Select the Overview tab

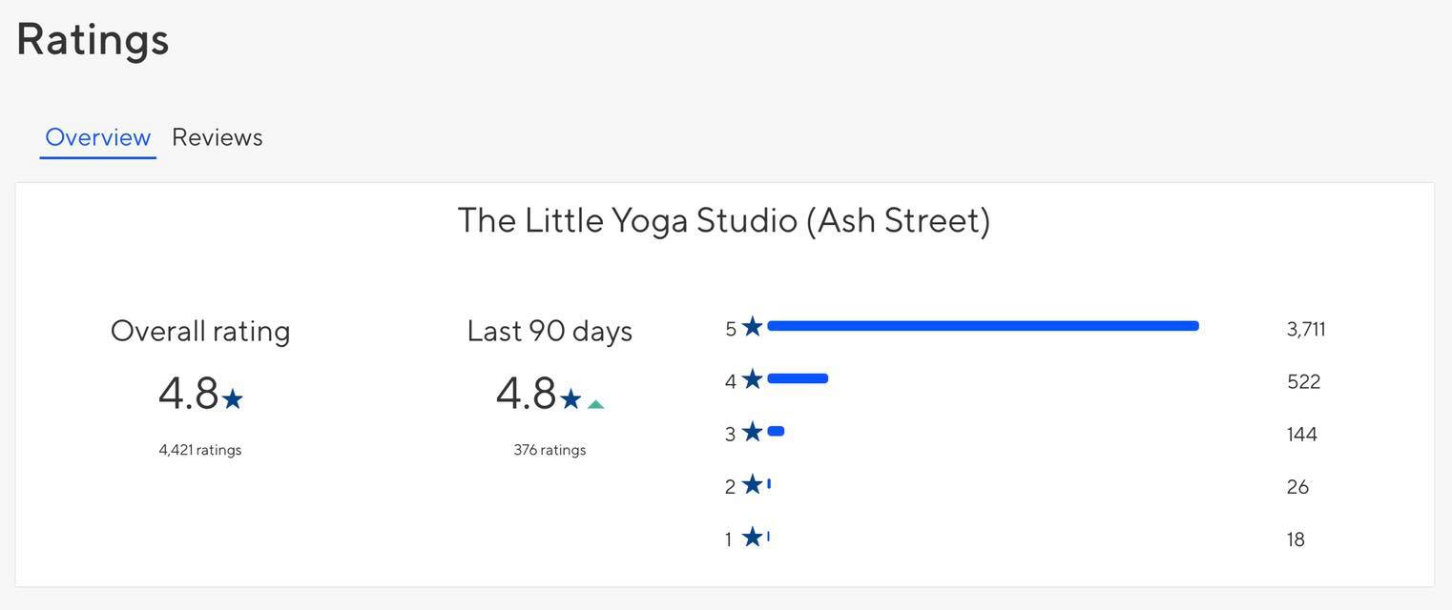tap(97, 137)
